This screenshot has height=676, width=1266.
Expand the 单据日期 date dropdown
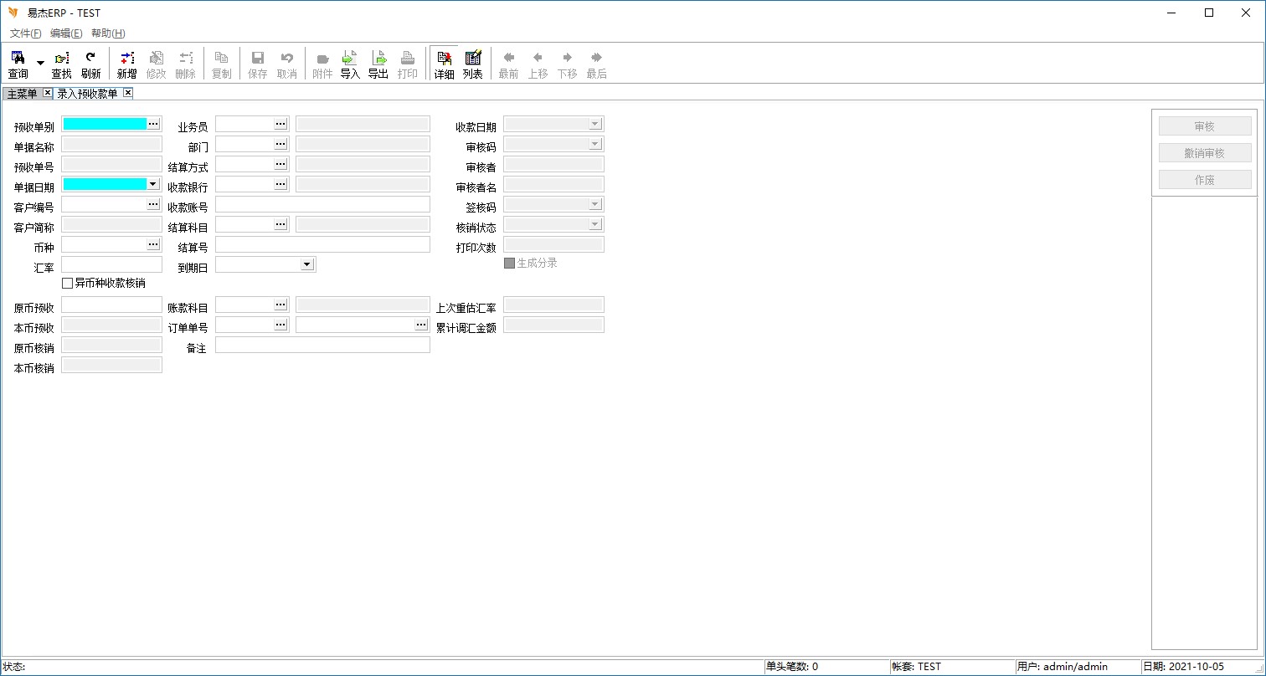click(x=153, y=184)
